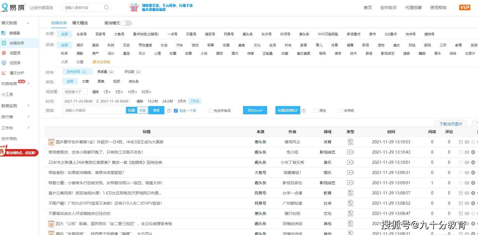Image resolution: width=478 pixels, height=235 pixels.
Task: Click the 原 badge before 四大"公投" title
Action: coord(51,224)
